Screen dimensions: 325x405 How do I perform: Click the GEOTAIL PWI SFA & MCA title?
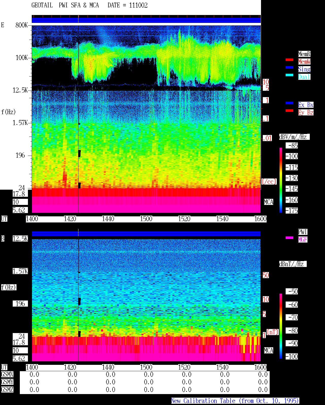(x=65, y=5)
